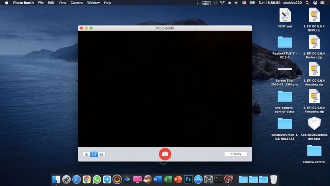The height and width of the screenshot is (186, 330).
Task: Open the volume control in menu bar
Action: coord(236,3)
